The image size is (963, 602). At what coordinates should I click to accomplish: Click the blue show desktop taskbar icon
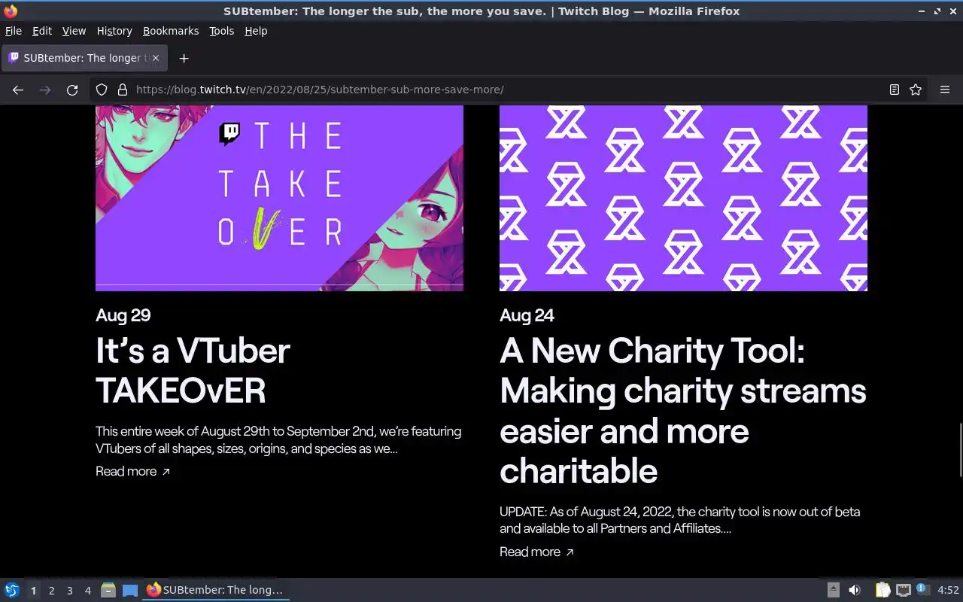tap(130, 590)
